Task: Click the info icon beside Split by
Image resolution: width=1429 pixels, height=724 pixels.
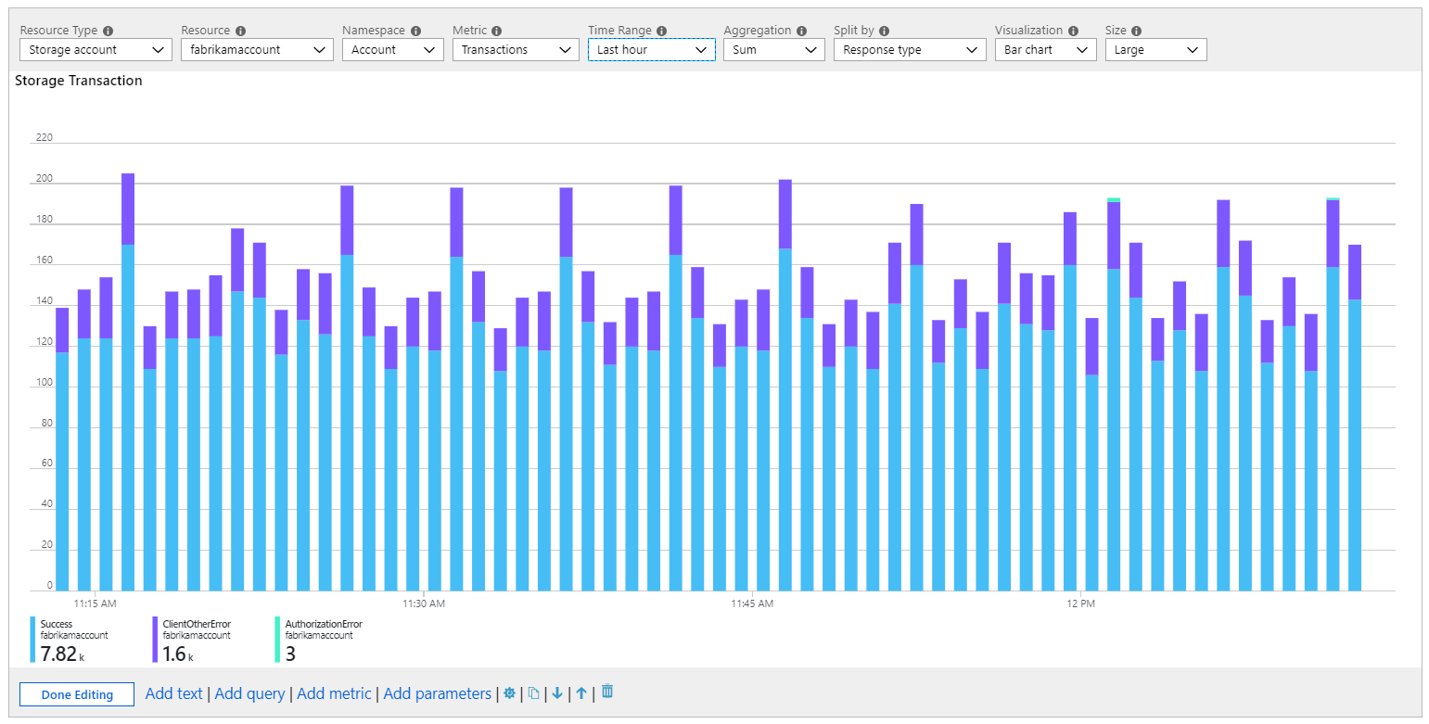Action: (884, 31)
